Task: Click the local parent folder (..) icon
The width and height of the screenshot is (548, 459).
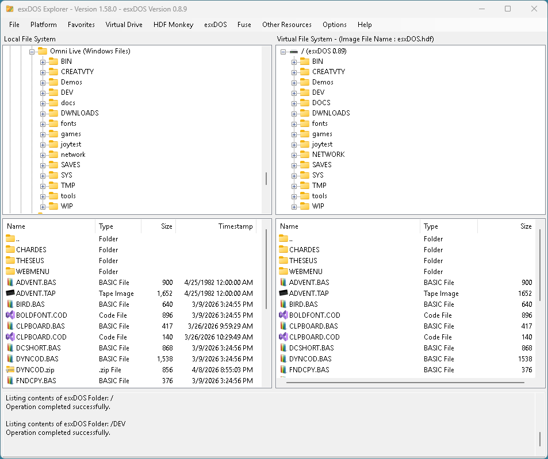Action: 10,238
